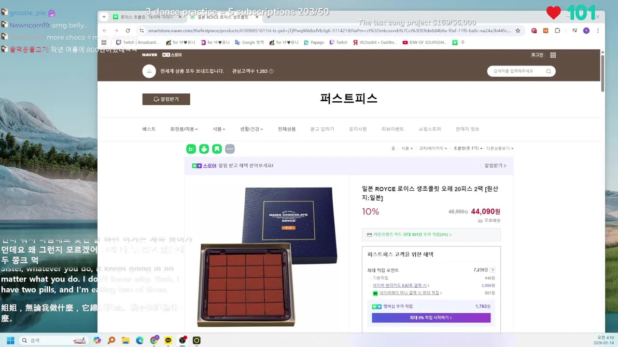Click the page vertical scrollbar

603,73
